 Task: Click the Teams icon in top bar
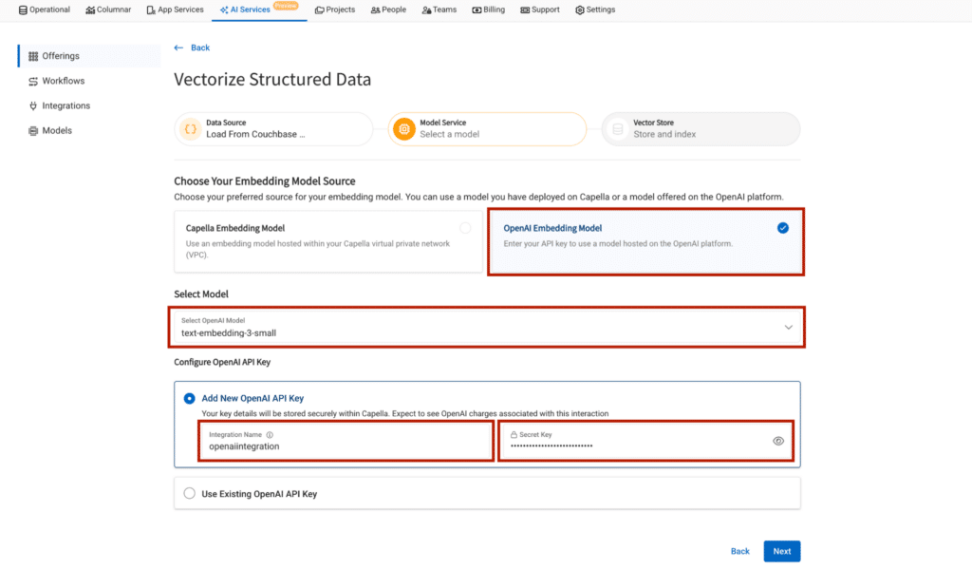pyautogui.click(x=426, y=9)
